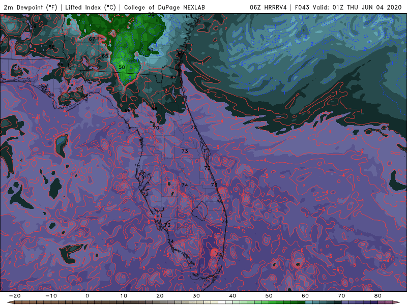Click the "F043" forecast hour label
Screen dimensions: 407x305
(302, 8)
